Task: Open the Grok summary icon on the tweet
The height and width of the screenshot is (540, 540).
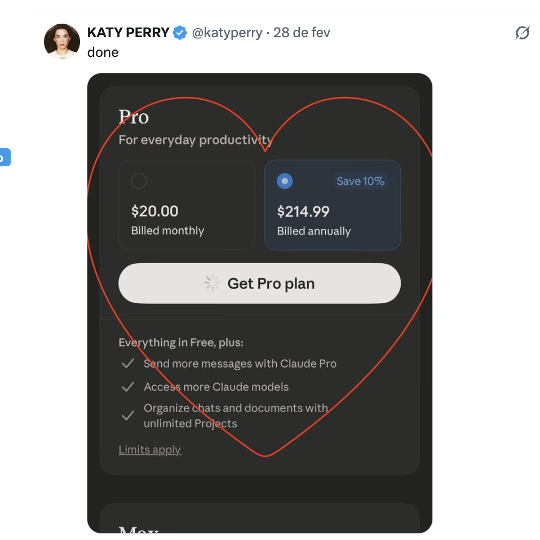Action: 522,33
